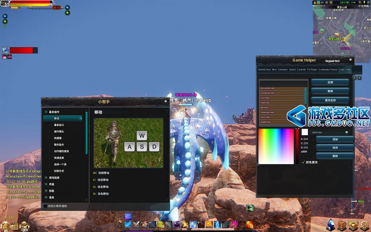Use the pink burst skill on hotbar

(234, 224)
